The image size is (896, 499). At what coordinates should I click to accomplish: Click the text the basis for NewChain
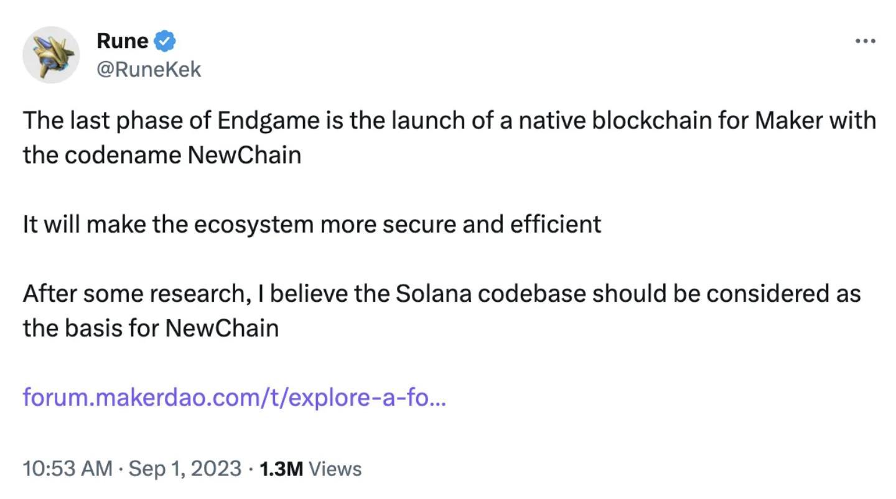(x=151, y=328)
